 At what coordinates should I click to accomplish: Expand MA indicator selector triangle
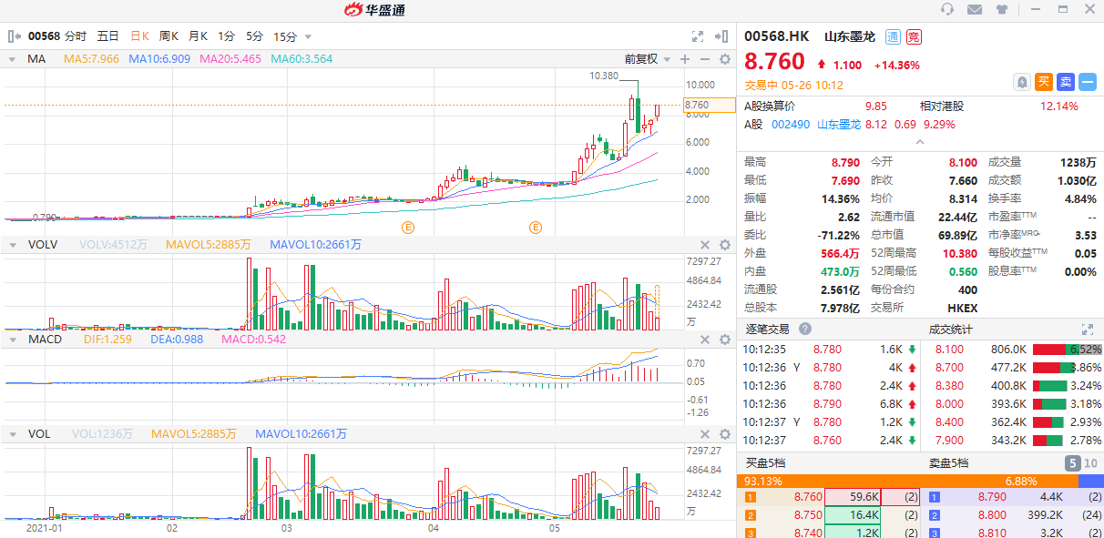pos(12,58)
